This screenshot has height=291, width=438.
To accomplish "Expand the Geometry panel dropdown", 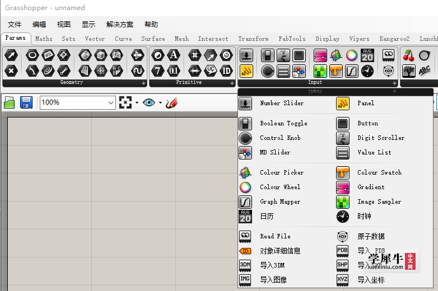I will [x=143, y=83].
